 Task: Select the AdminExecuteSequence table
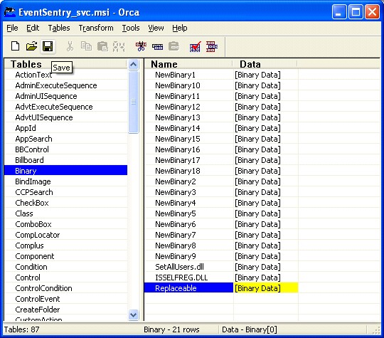56,85
